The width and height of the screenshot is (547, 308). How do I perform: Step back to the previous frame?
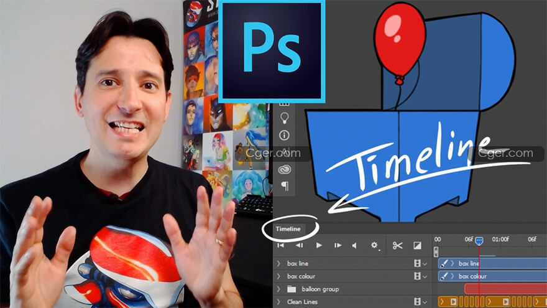click(300, 246)
